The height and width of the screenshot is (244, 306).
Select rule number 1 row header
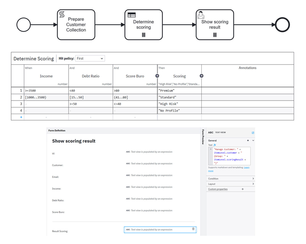click(17, 91)
